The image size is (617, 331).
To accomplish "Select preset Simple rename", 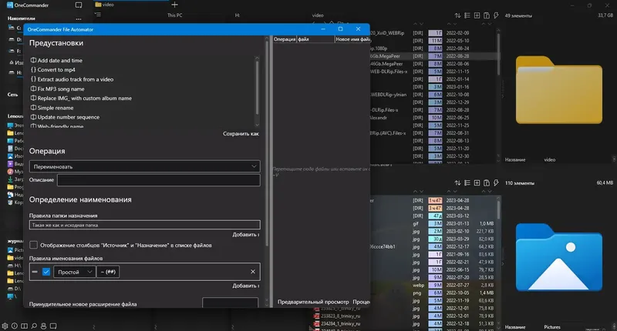I will click(52, 108).
